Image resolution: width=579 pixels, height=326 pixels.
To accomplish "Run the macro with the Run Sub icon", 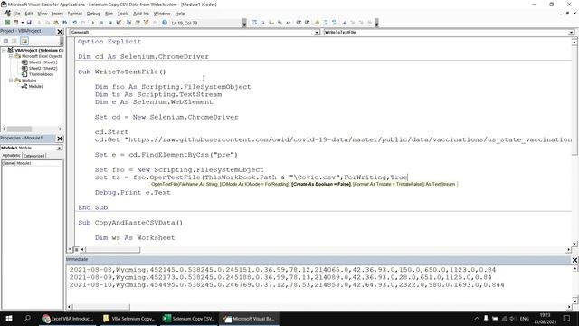I will coord(93,23).
